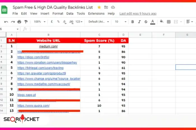
Task: Select DA cell with value 61
Action: click(x=123, y=68)
